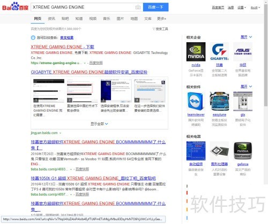
Task: Open step 3 installer thumbnail
Action: coord(116,91)
